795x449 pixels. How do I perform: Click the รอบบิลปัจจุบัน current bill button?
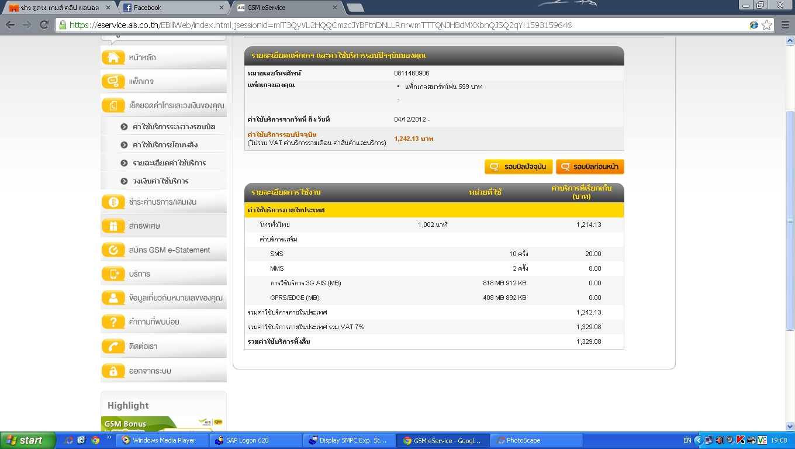point(519,167)
